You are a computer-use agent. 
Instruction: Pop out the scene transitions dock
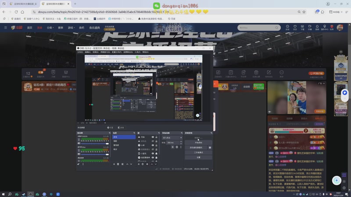182,133
